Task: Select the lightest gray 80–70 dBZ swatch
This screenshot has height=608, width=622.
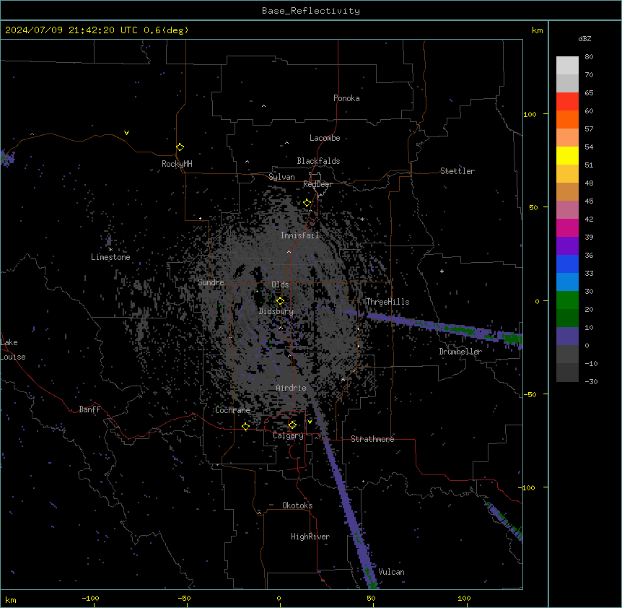Action: coord(567,66)
